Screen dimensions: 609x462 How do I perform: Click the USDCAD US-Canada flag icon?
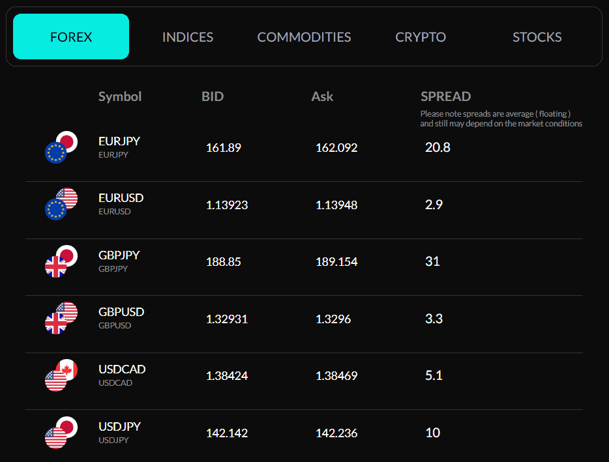[x=61, y=375]
